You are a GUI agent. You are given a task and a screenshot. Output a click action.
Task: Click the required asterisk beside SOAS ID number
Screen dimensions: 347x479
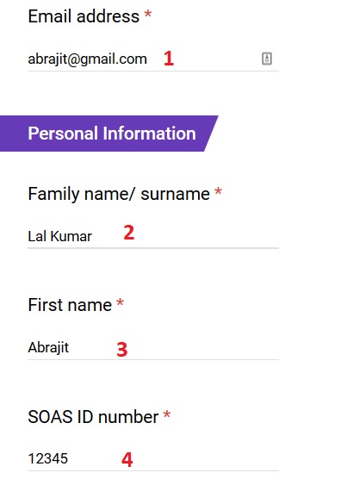click(167, 414)
